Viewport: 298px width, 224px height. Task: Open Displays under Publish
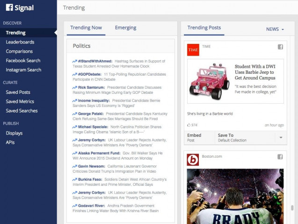pos(14,133)
